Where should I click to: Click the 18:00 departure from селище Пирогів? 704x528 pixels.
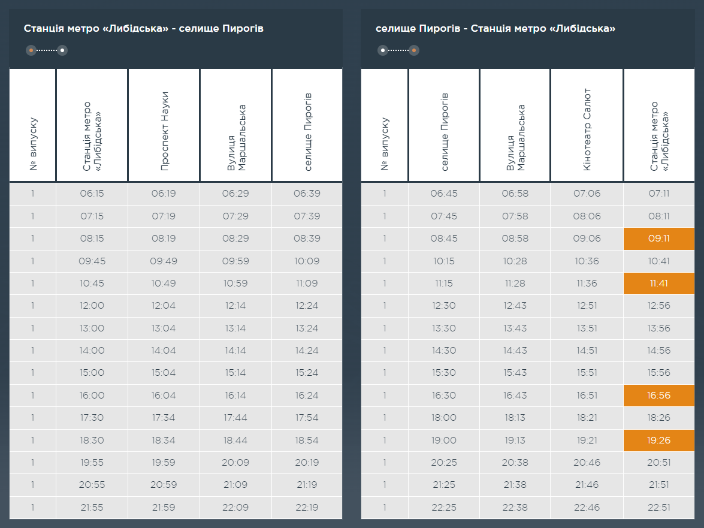pos(443,418)
